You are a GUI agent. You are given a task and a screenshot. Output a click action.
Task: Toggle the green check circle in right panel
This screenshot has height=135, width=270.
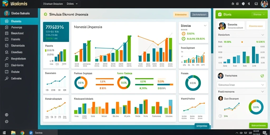click(262, 76)
